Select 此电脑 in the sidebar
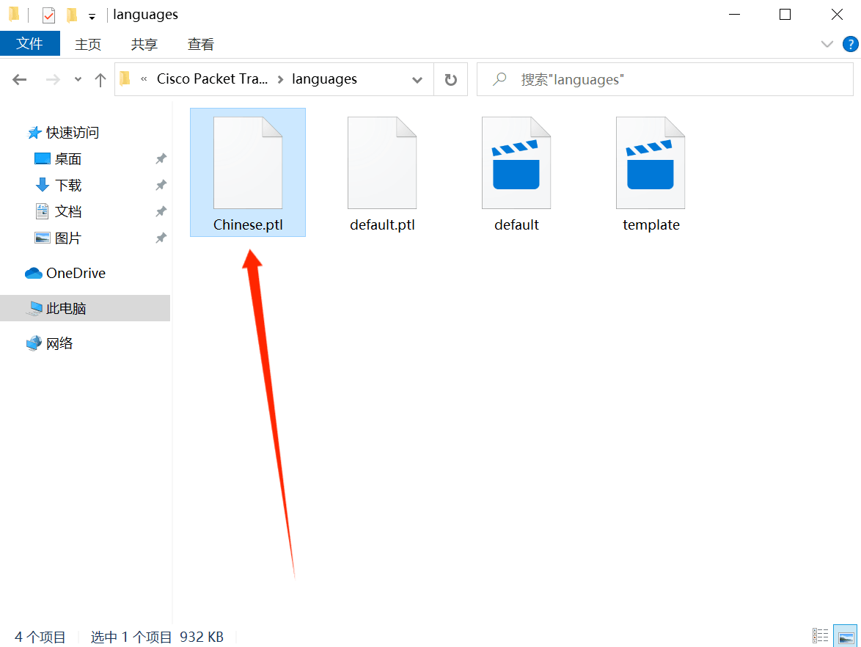The image size is (861, 647). [x=85, y=308]
